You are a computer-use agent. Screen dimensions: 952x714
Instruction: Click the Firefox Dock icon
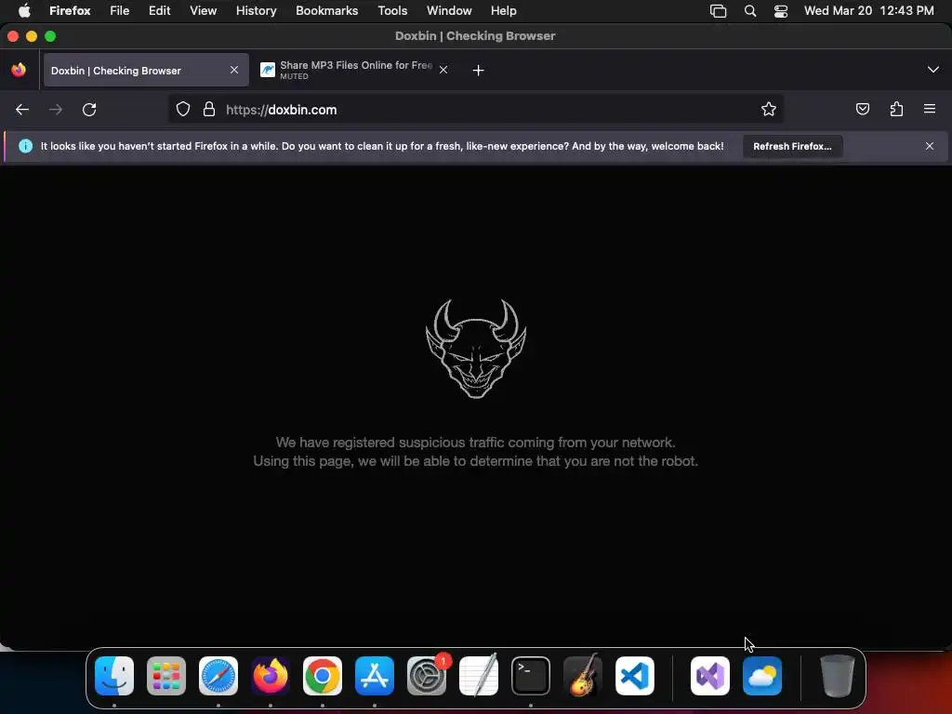271,676
